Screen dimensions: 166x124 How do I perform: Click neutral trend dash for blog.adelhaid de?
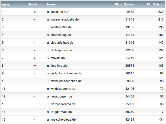pyautogui.click(x=34, y=42)
